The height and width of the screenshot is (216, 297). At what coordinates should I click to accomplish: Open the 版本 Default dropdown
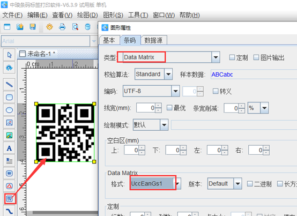pyautogui.click(x=237, y=183)
